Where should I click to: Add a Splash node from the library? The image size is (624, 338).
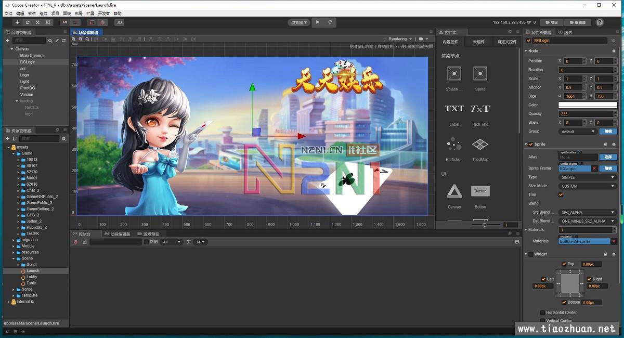click(454, 74)
